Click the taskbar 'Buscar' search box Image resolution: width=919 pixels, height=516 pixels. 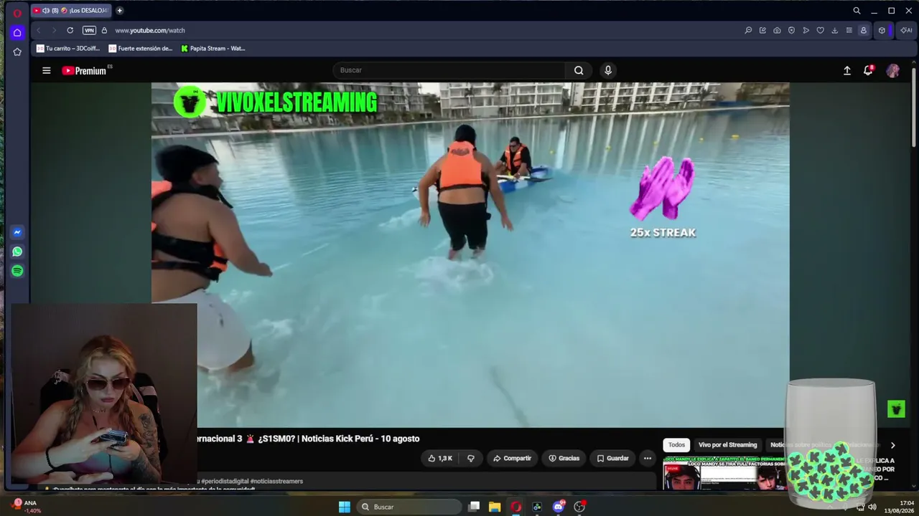point(409,507)
